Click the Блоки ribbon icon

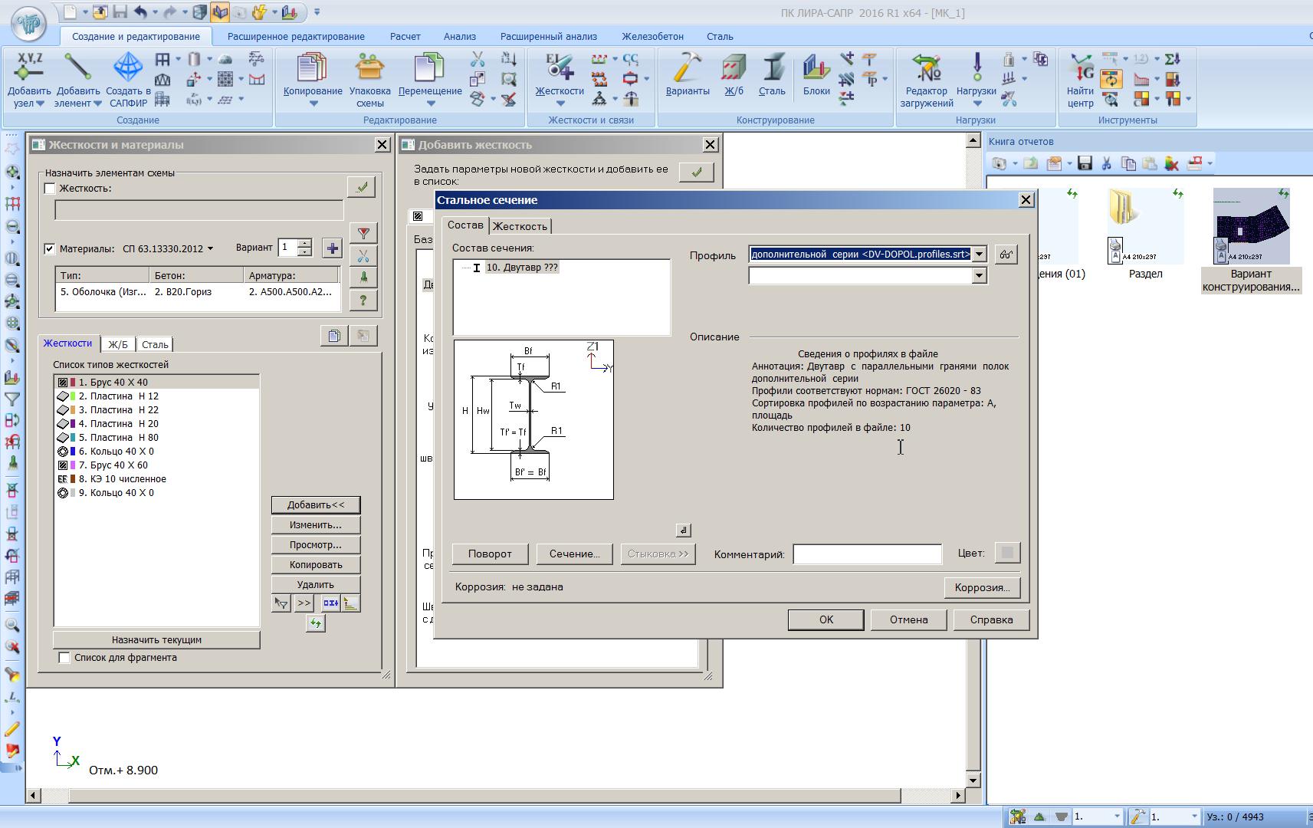816,71
